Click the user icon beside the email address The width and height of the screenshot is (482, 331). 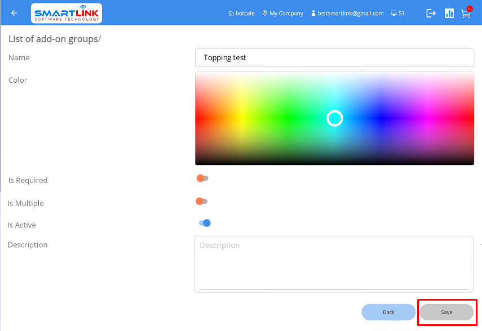point(313,14)
